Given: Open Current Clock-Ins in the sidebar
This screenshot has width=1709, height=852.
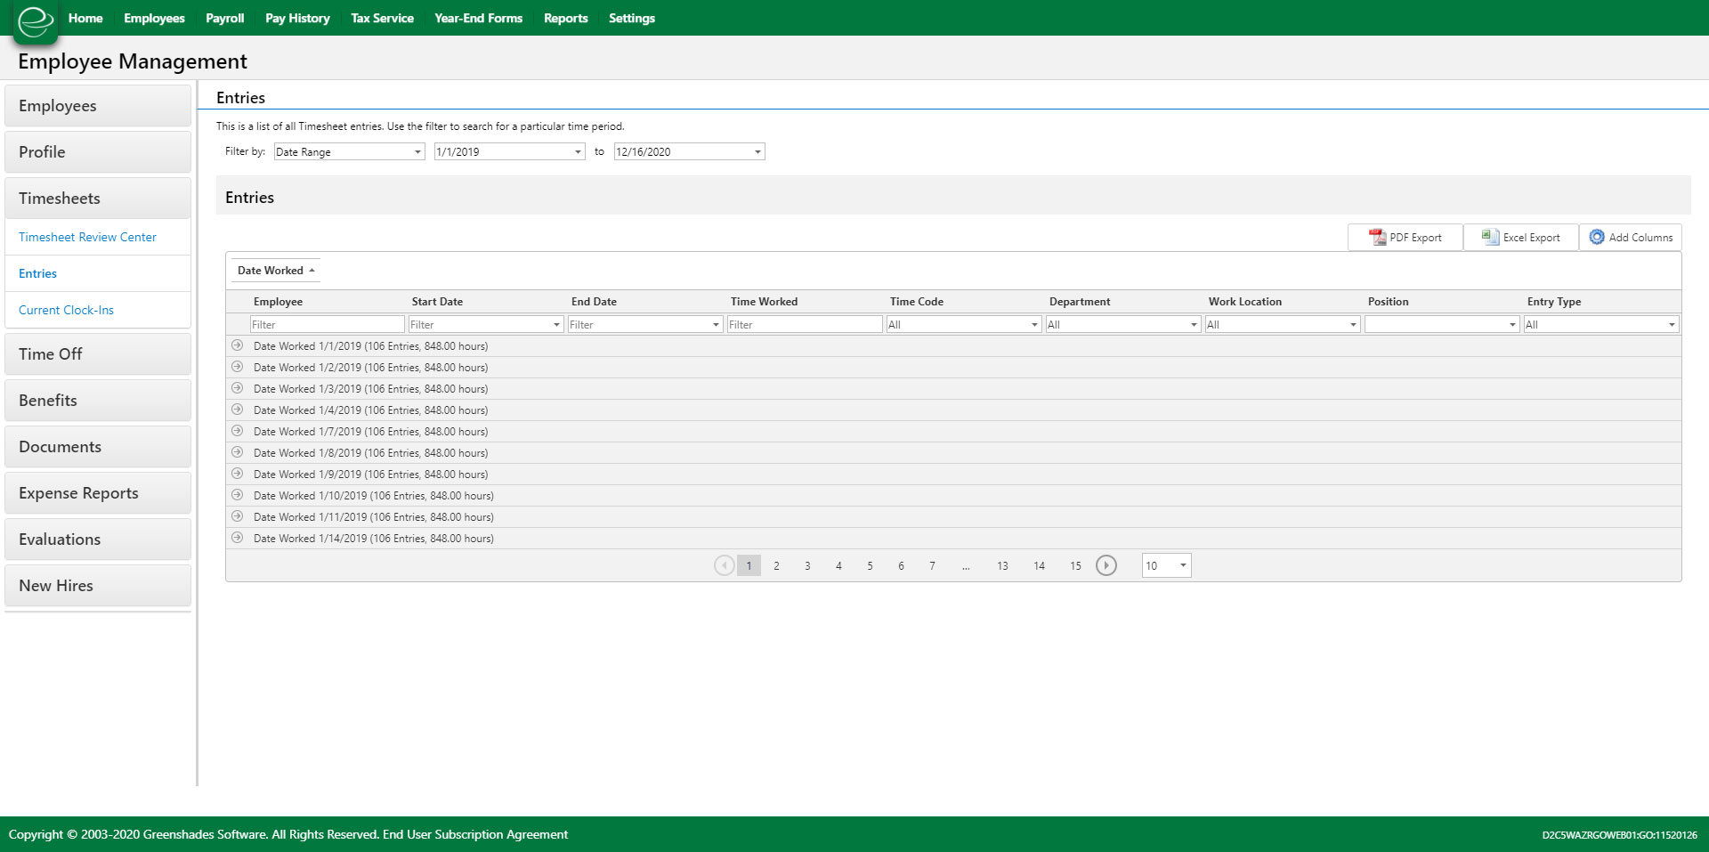Looking at the screenshot, I should click(66, 310).
